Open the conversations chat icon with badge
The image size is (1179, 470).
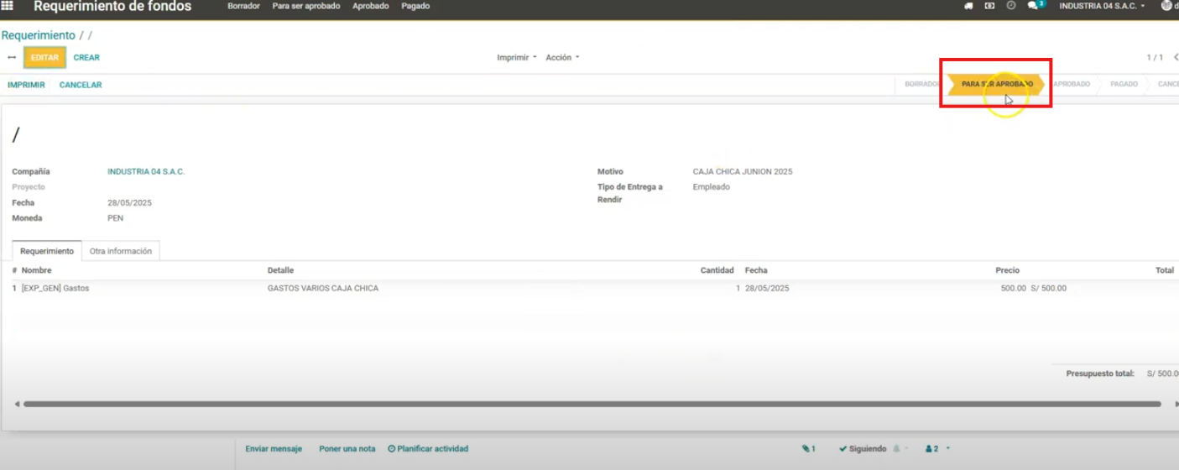click(1034, 6)
